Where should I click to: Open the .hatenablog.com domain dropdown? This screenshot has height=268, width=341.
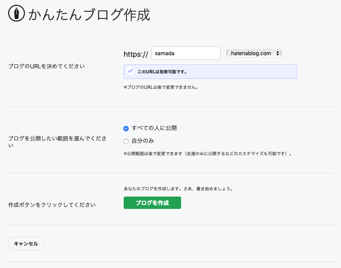[254, 53]
